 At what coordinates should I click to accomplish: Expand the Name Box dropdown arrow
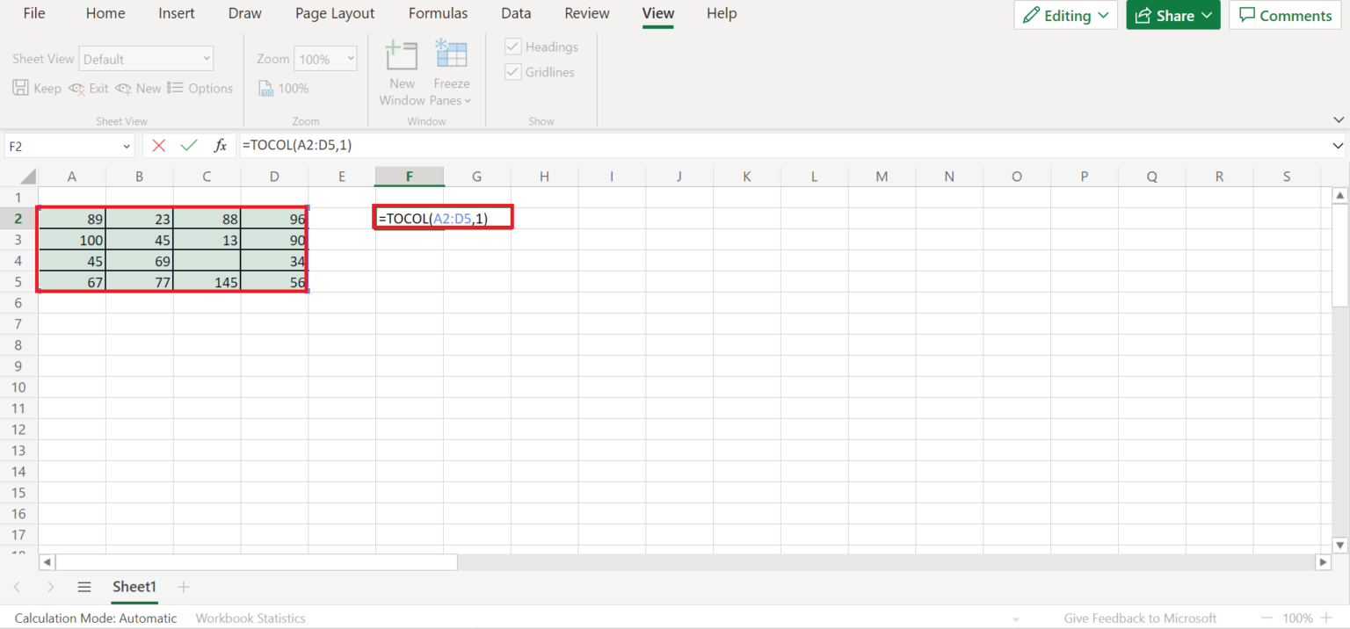[x=127, y=147]
